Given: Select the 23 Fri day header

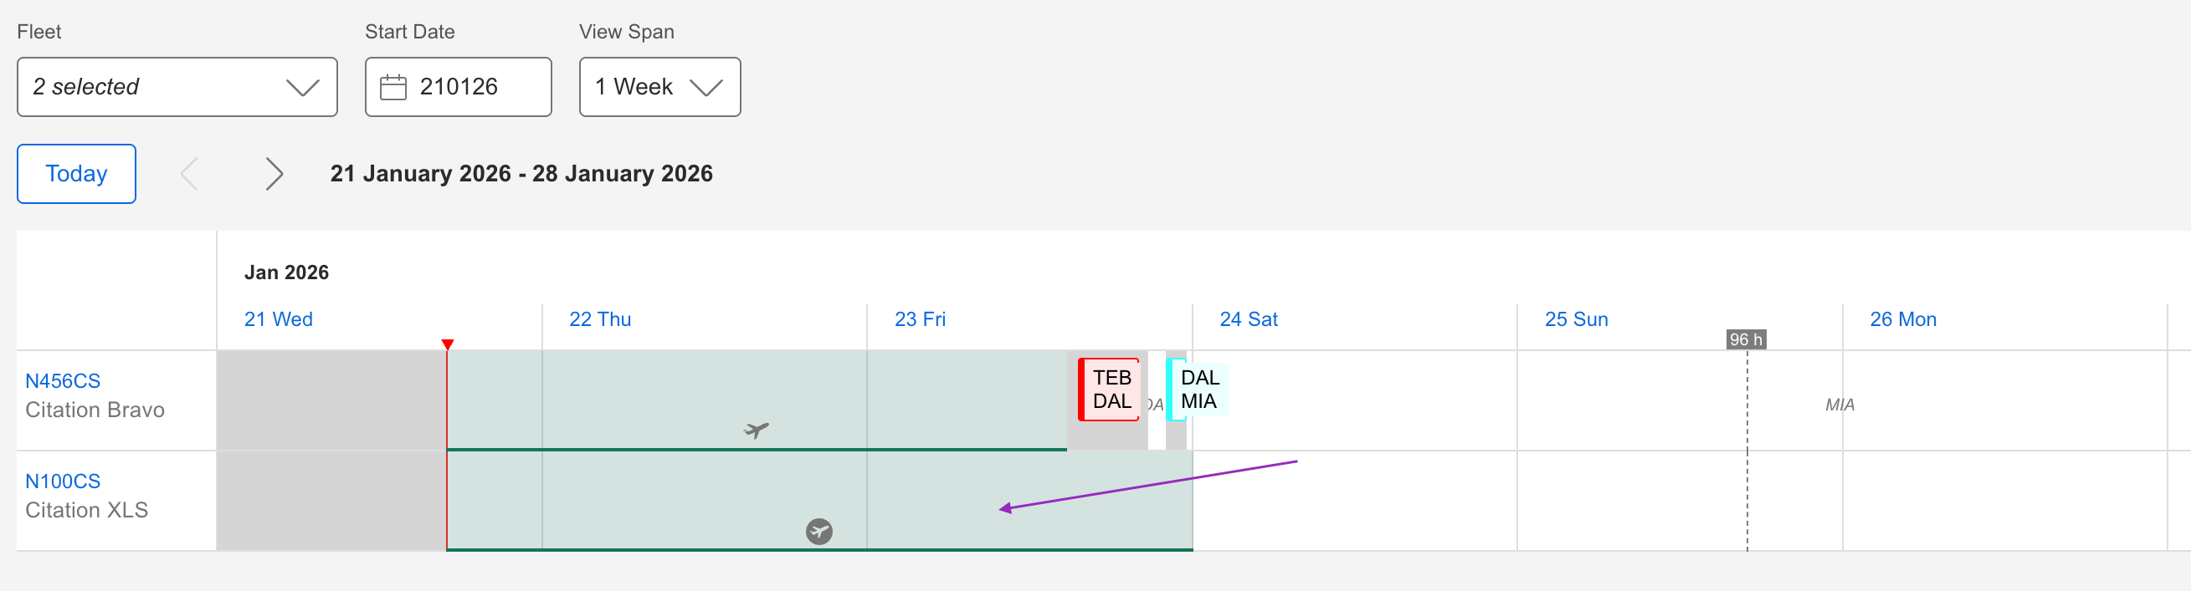Looking at the screenshot, I should pos(920,318).
